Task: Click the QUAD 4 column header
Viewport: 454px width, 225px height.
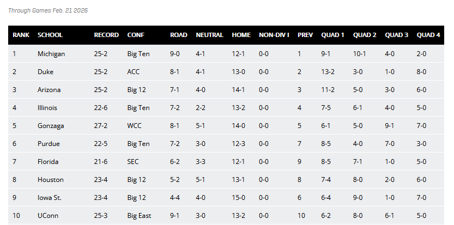Action: coord(428,35)
